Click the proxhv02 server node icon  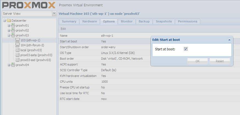[13, 30]
